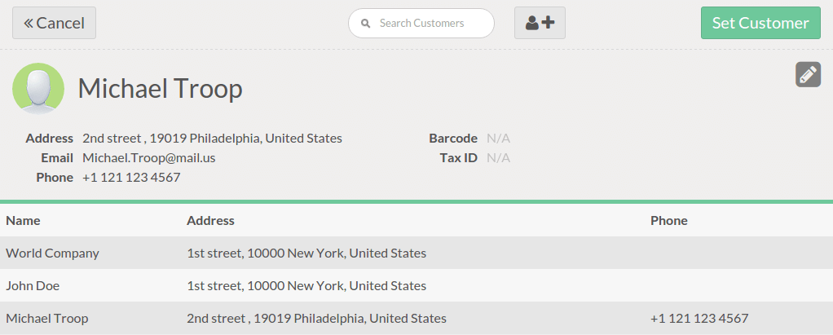Click the magnifier icon in search box
The height and width of the screenshot is (335, 833).
tap(366, 24)
